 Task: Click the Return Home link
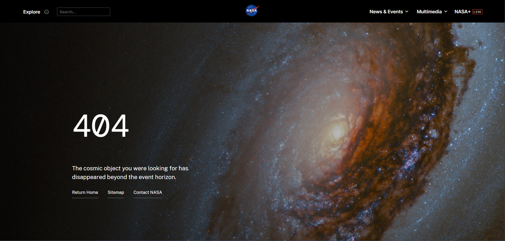[85, 192]
